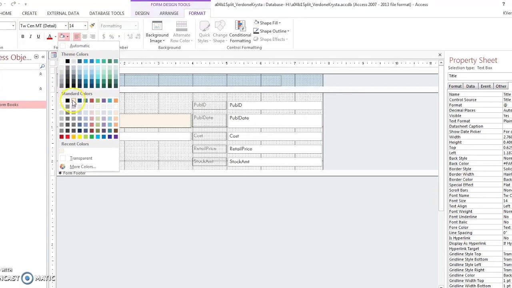Apply currency dollar format
This screenshot has height=288, width=512.
tap(104, 37)
